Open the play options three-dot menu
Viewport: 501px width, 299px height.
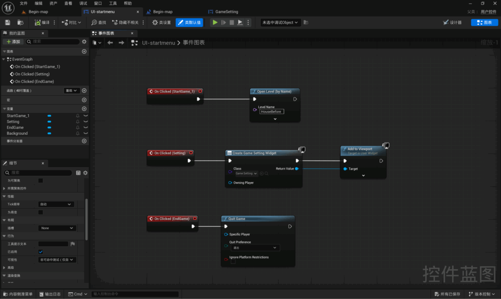click(x=248, y=22)
